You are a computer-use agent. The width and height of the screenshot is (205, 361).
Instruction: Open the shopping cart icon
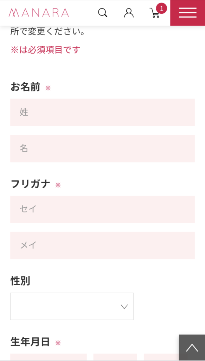[x=155, y=13]
